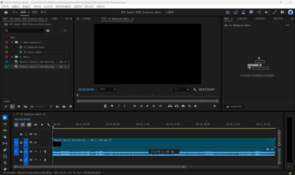The image size is (295, 175).
Task: Toggle the V2 track lock
Action: (21, 134)
